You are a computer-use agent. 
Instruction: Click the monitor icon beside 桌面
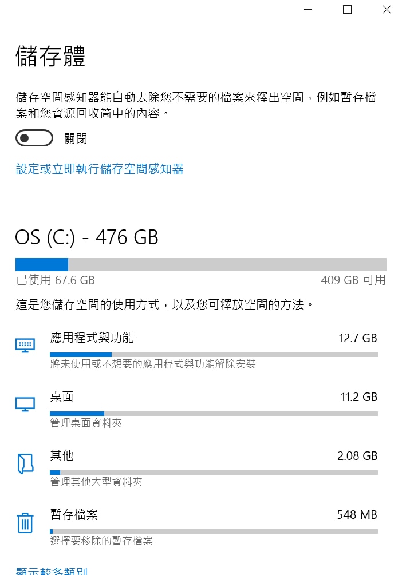pyautogui.click(x=25, y=405)
